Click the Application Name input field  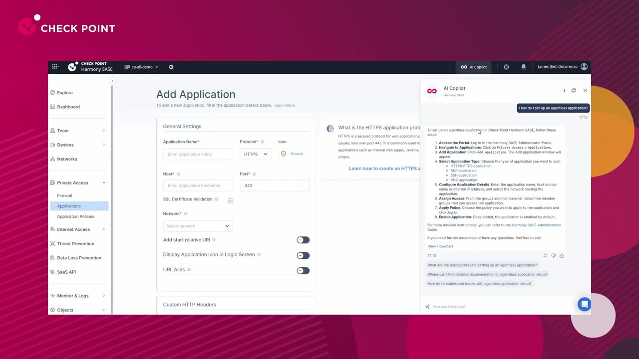(198, 154)
